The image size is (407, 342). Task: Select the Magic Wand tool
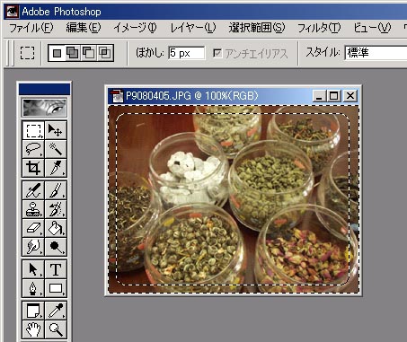click(x=56, y=149)
